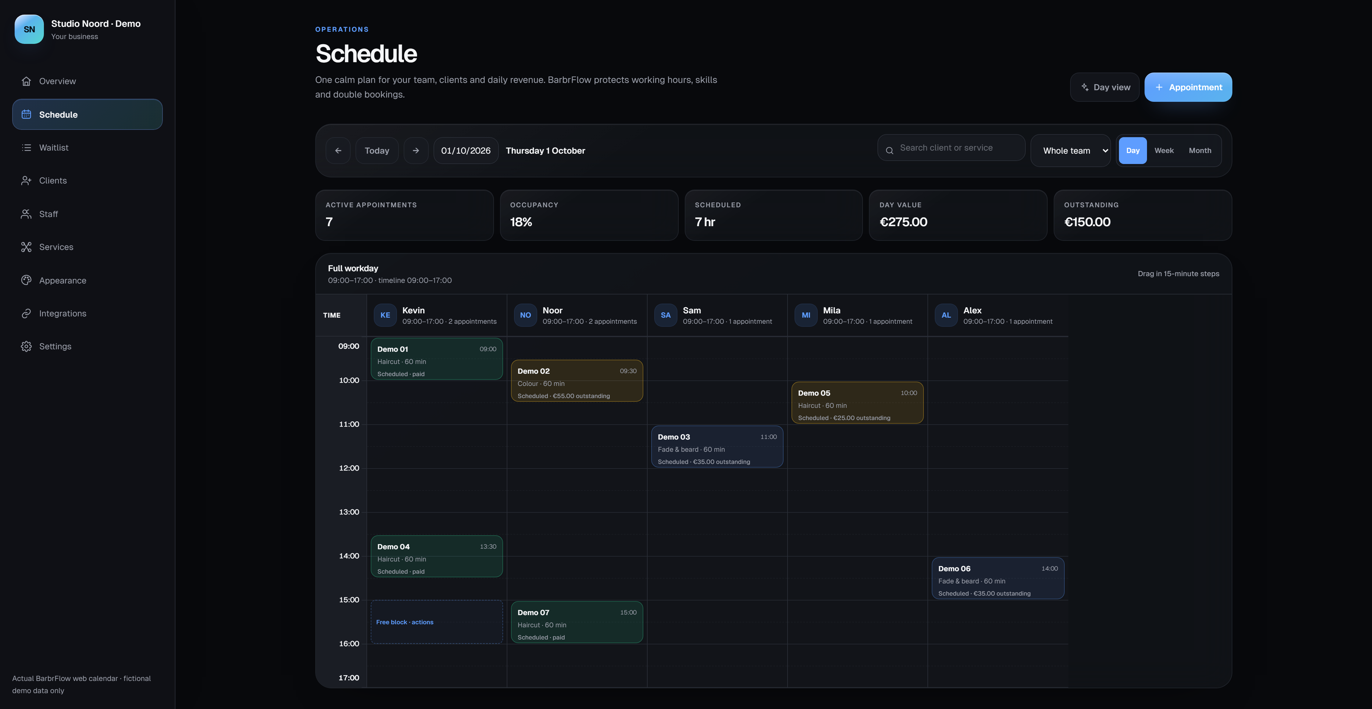The width and height of the screenshot is (1372, 709).
Task: Click the Staff person icon
Action: [x=26, y=214]
